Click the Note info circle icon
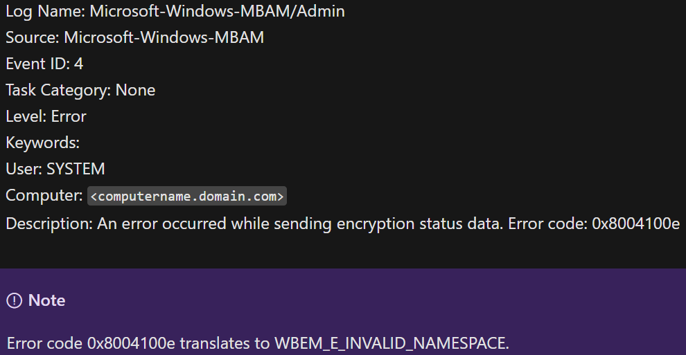The height and width of the screenshot is (355, 686). coord(15,300)
